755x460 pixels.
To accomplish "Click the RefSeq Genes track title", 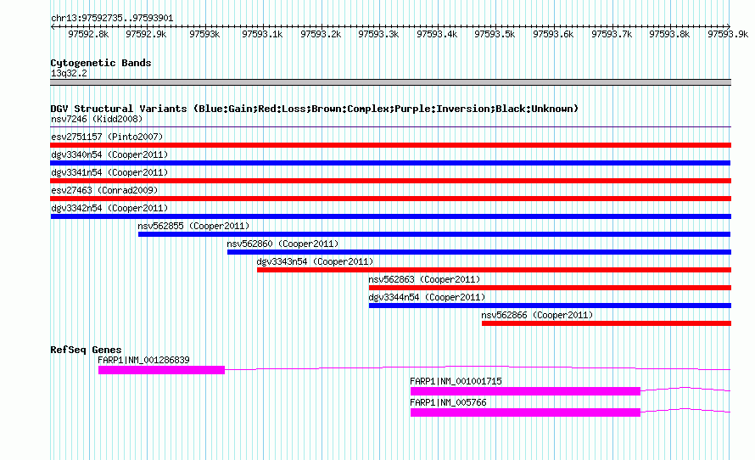I will click(86, 350).
